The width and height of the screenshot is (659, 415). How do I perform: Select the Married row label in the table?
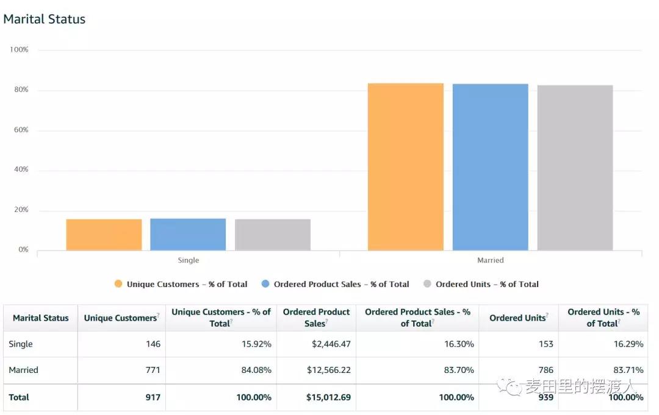pyautogui.click(x=24, y=370)
